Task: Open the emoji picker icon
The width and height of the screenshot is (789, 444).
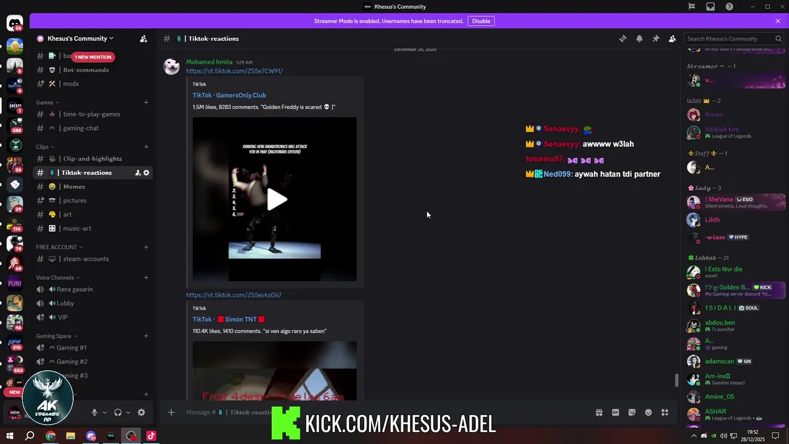Action: tap(648, 413)
